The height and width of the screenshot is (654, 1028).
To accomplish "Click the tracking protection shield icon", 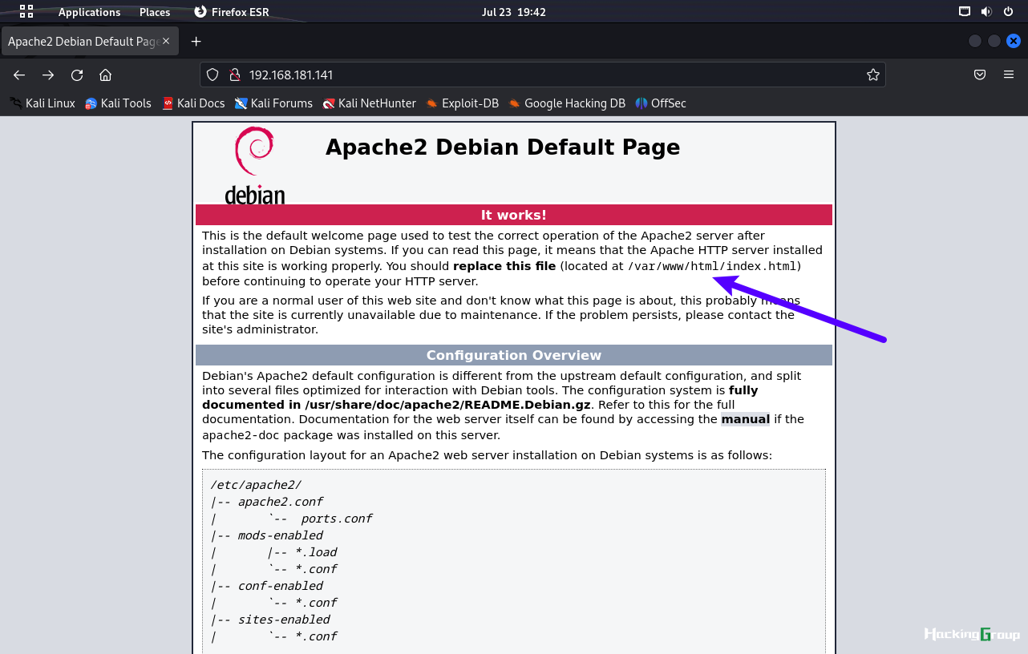I will pyautogui.click(x=212, y=75).
